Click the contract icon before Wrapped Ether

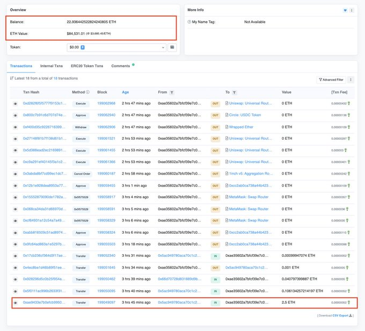tap(227, 127)
